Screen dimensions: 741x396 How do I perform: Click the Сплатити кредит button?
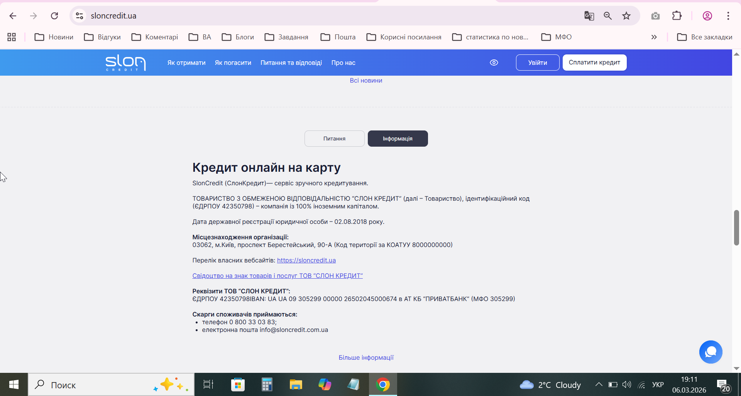point(595,63)
